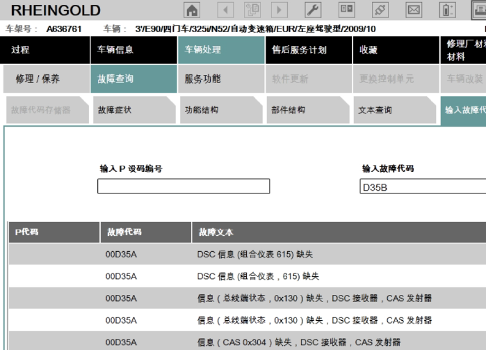486x350 pixels.
Task: Click the greyed 故障代码存储器 tab
Action: tap(47, 110)
